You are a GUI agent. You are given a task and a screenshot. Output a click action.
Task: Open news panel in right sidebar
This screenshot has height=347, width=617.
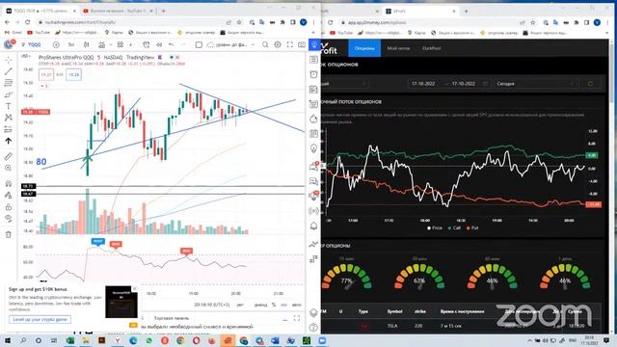[x=313, y=90]
